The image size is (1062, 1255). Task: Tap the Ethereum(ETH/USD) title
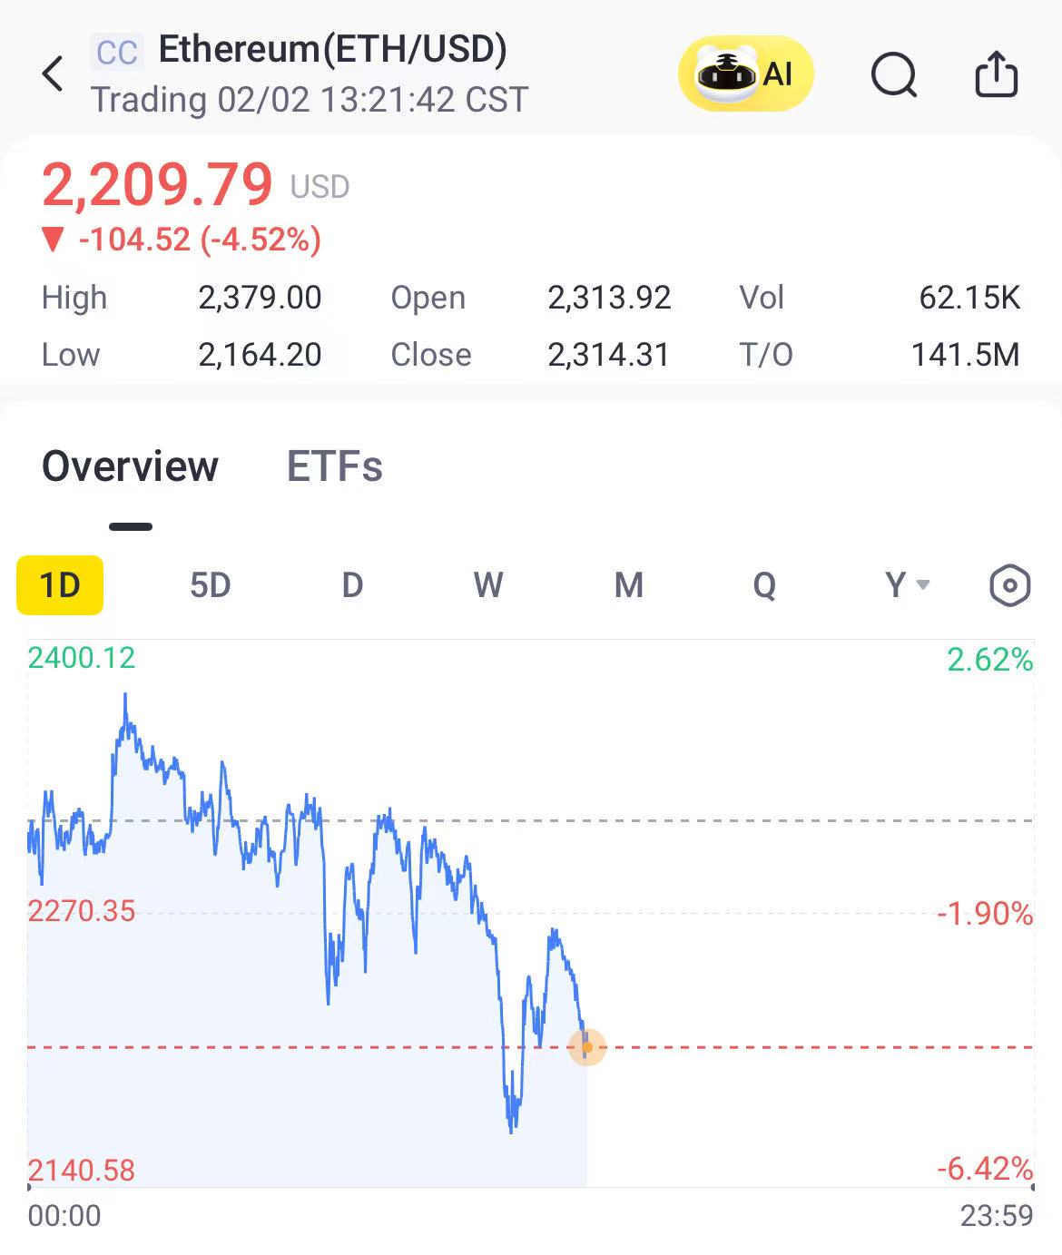332,49
